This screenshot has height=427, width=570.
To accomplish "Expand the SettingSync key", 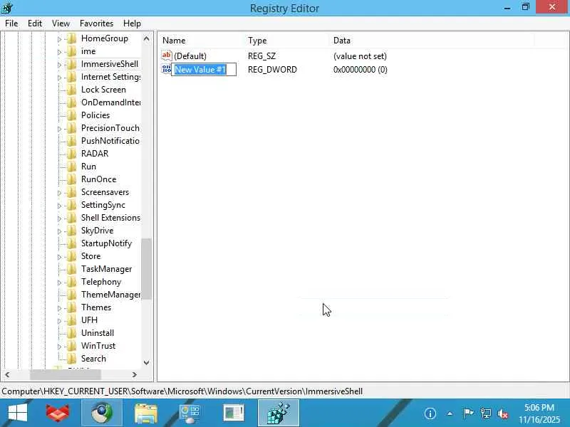I will click(x=59, y=206).
